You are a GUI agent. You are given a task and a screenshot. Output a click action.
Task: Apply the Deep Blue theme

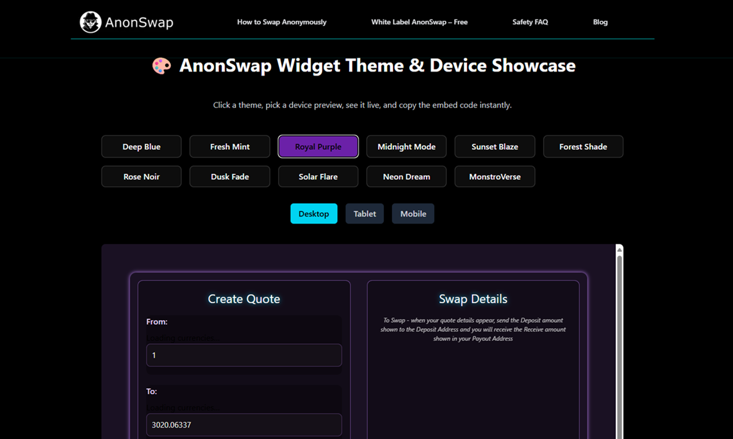point(141,147)
